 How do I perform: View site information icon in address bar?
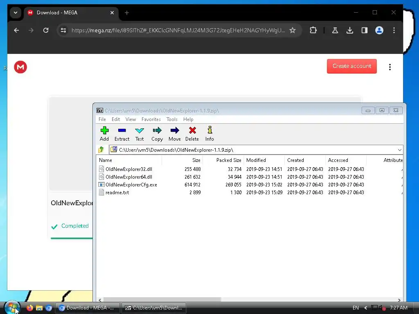click(63, 30)
